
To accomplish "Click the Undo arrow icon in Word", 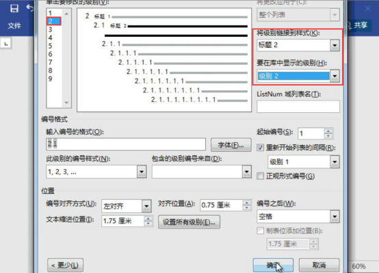I will (30, 8).
